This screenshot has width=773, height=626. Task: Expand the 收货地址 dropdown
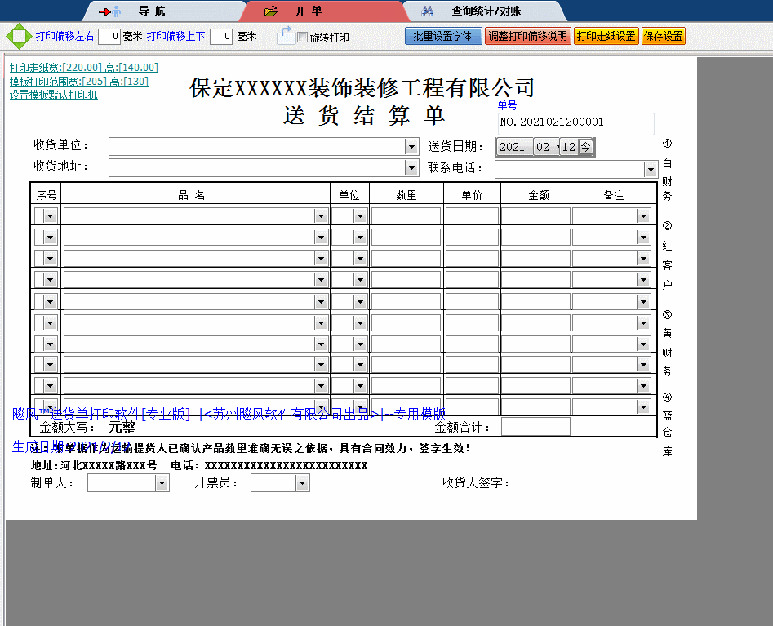pos(411,168)
